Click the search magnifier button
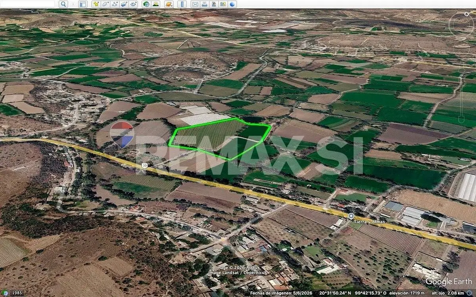Viewport: 476px width, 297px height. pos(63,4)
